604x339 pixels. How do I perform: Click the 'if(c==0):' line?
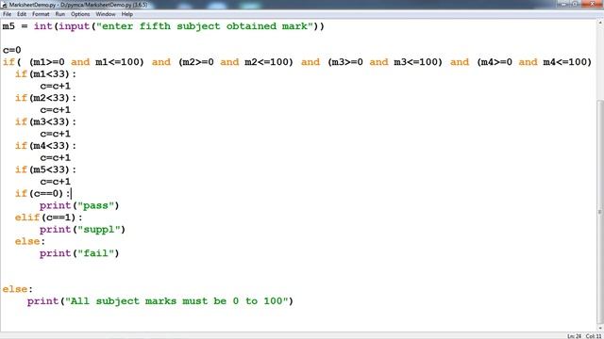click(42, 193)
